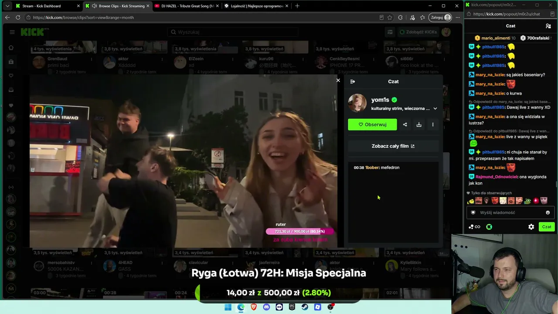Open the tab list dropdown in browser
Image resolution: width=558 pixels, height=314 pixels.
tap(7, 6)
